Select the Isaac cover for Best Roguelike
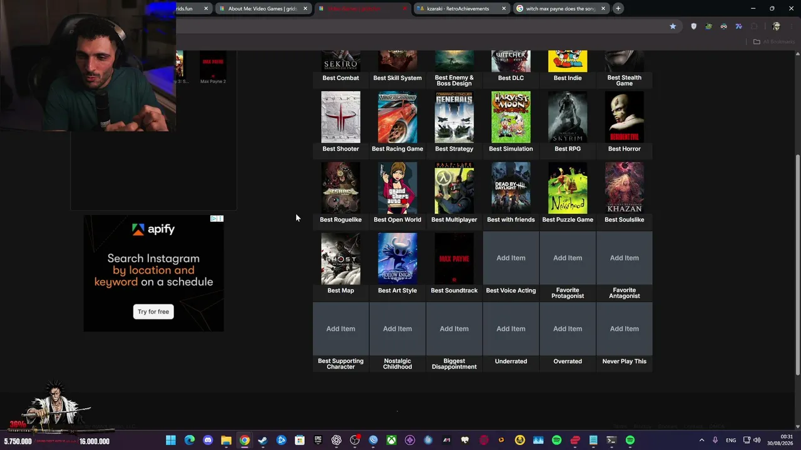Viewport: 801px width, 450px height. pos(340,188)
